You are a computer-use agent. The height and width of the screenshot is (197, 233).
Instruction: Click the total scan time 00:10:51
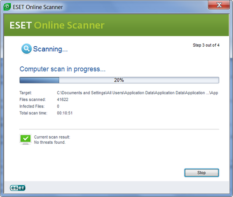[65, 113]
